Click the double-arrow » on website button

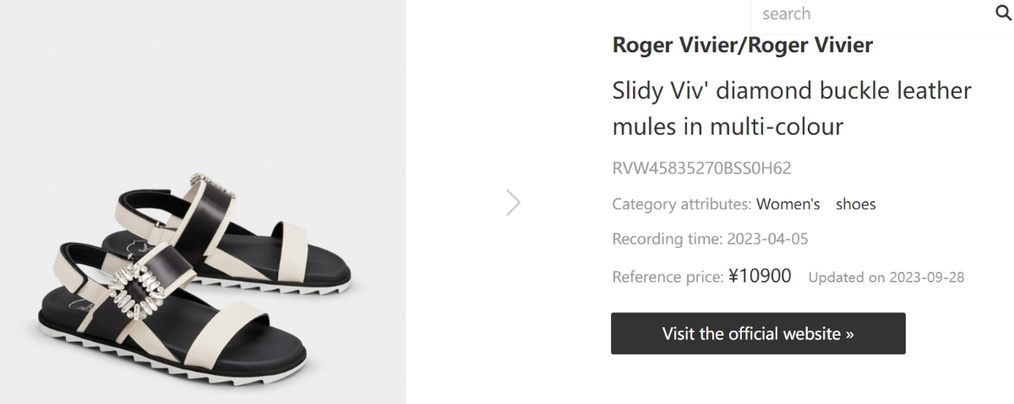click(x=849, y=334)
